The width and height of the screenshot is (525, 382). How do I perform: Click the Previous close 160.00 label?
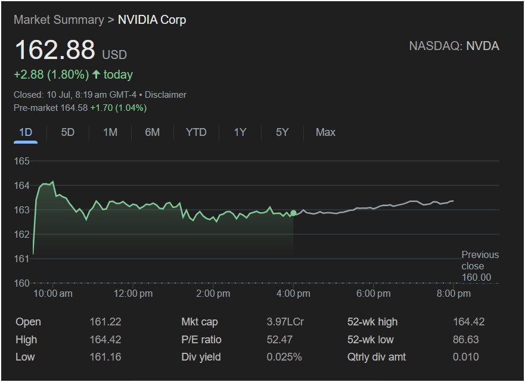(480, 266)
